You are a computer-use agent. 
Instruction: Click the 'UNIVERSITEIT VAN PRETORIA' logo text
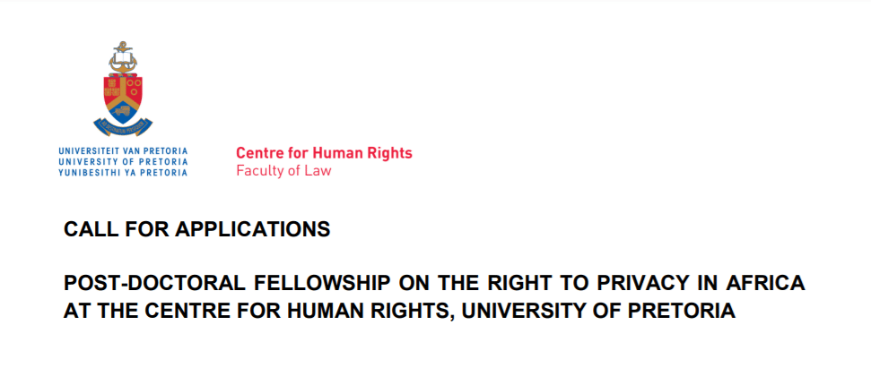coord(122,150)
